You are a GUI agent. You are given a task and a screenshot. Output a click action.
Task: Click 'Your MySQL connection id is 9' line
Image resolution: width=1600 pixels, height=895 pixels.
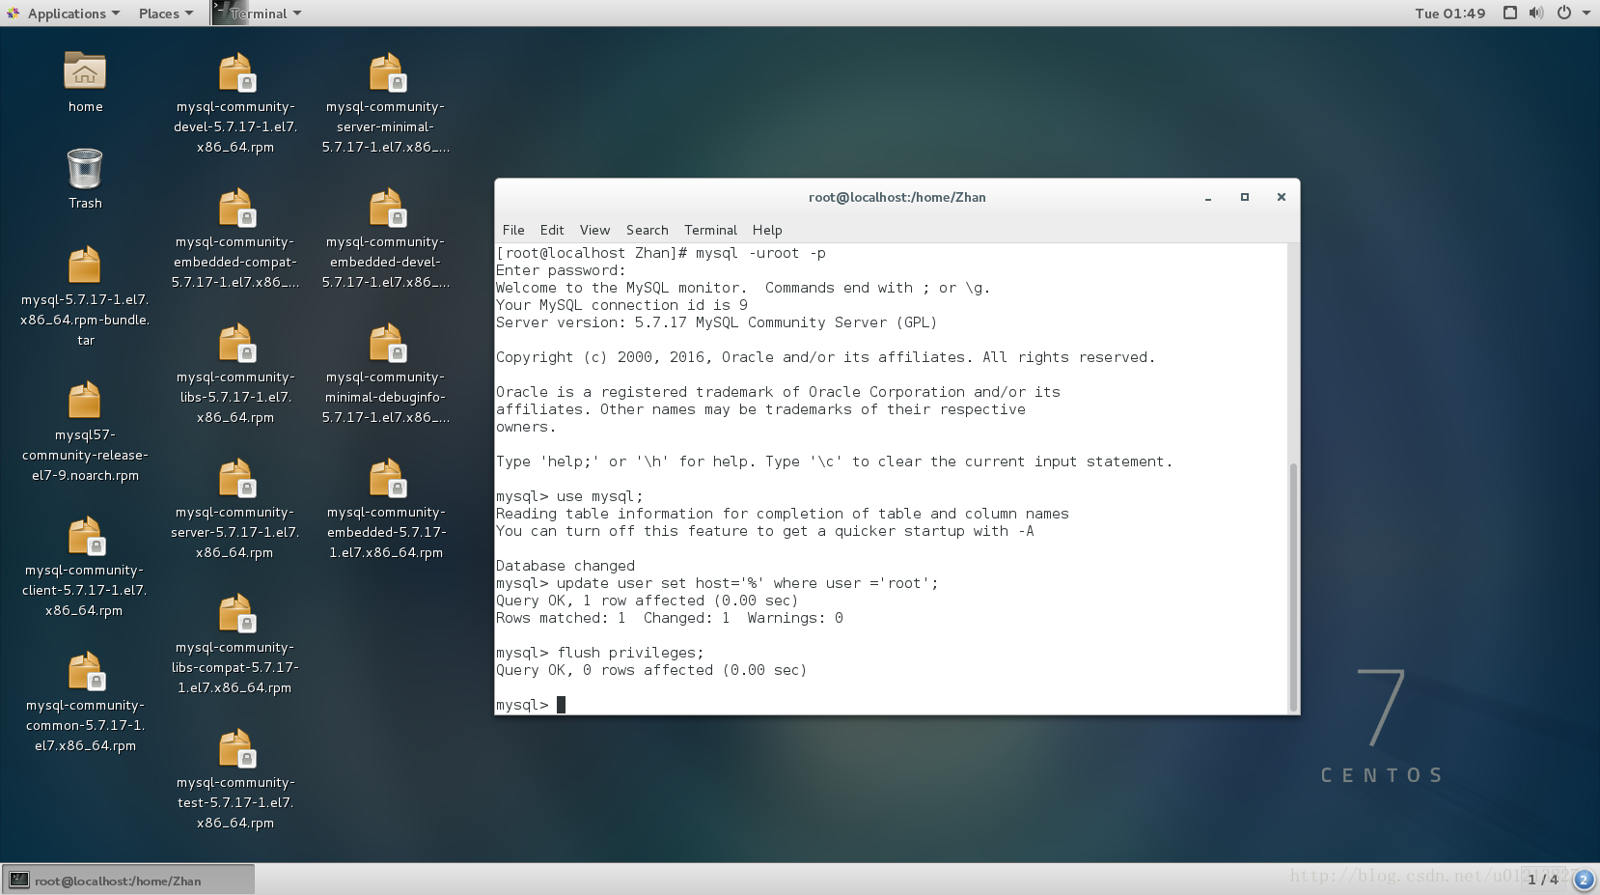(621, 305)
